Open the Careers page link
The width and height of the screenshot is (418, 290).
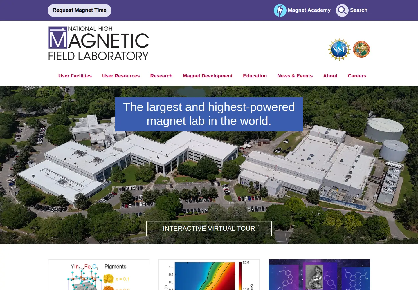point(357,76)
